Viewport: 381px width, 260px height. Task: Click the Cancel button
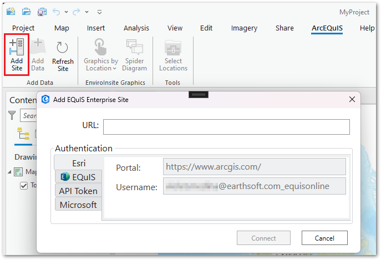coord(324,238)
